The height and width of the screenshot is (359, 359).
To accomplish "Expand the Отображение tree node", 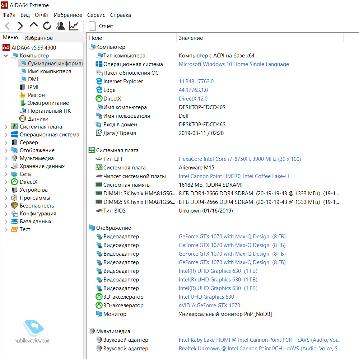I will (x=6, y=150).
